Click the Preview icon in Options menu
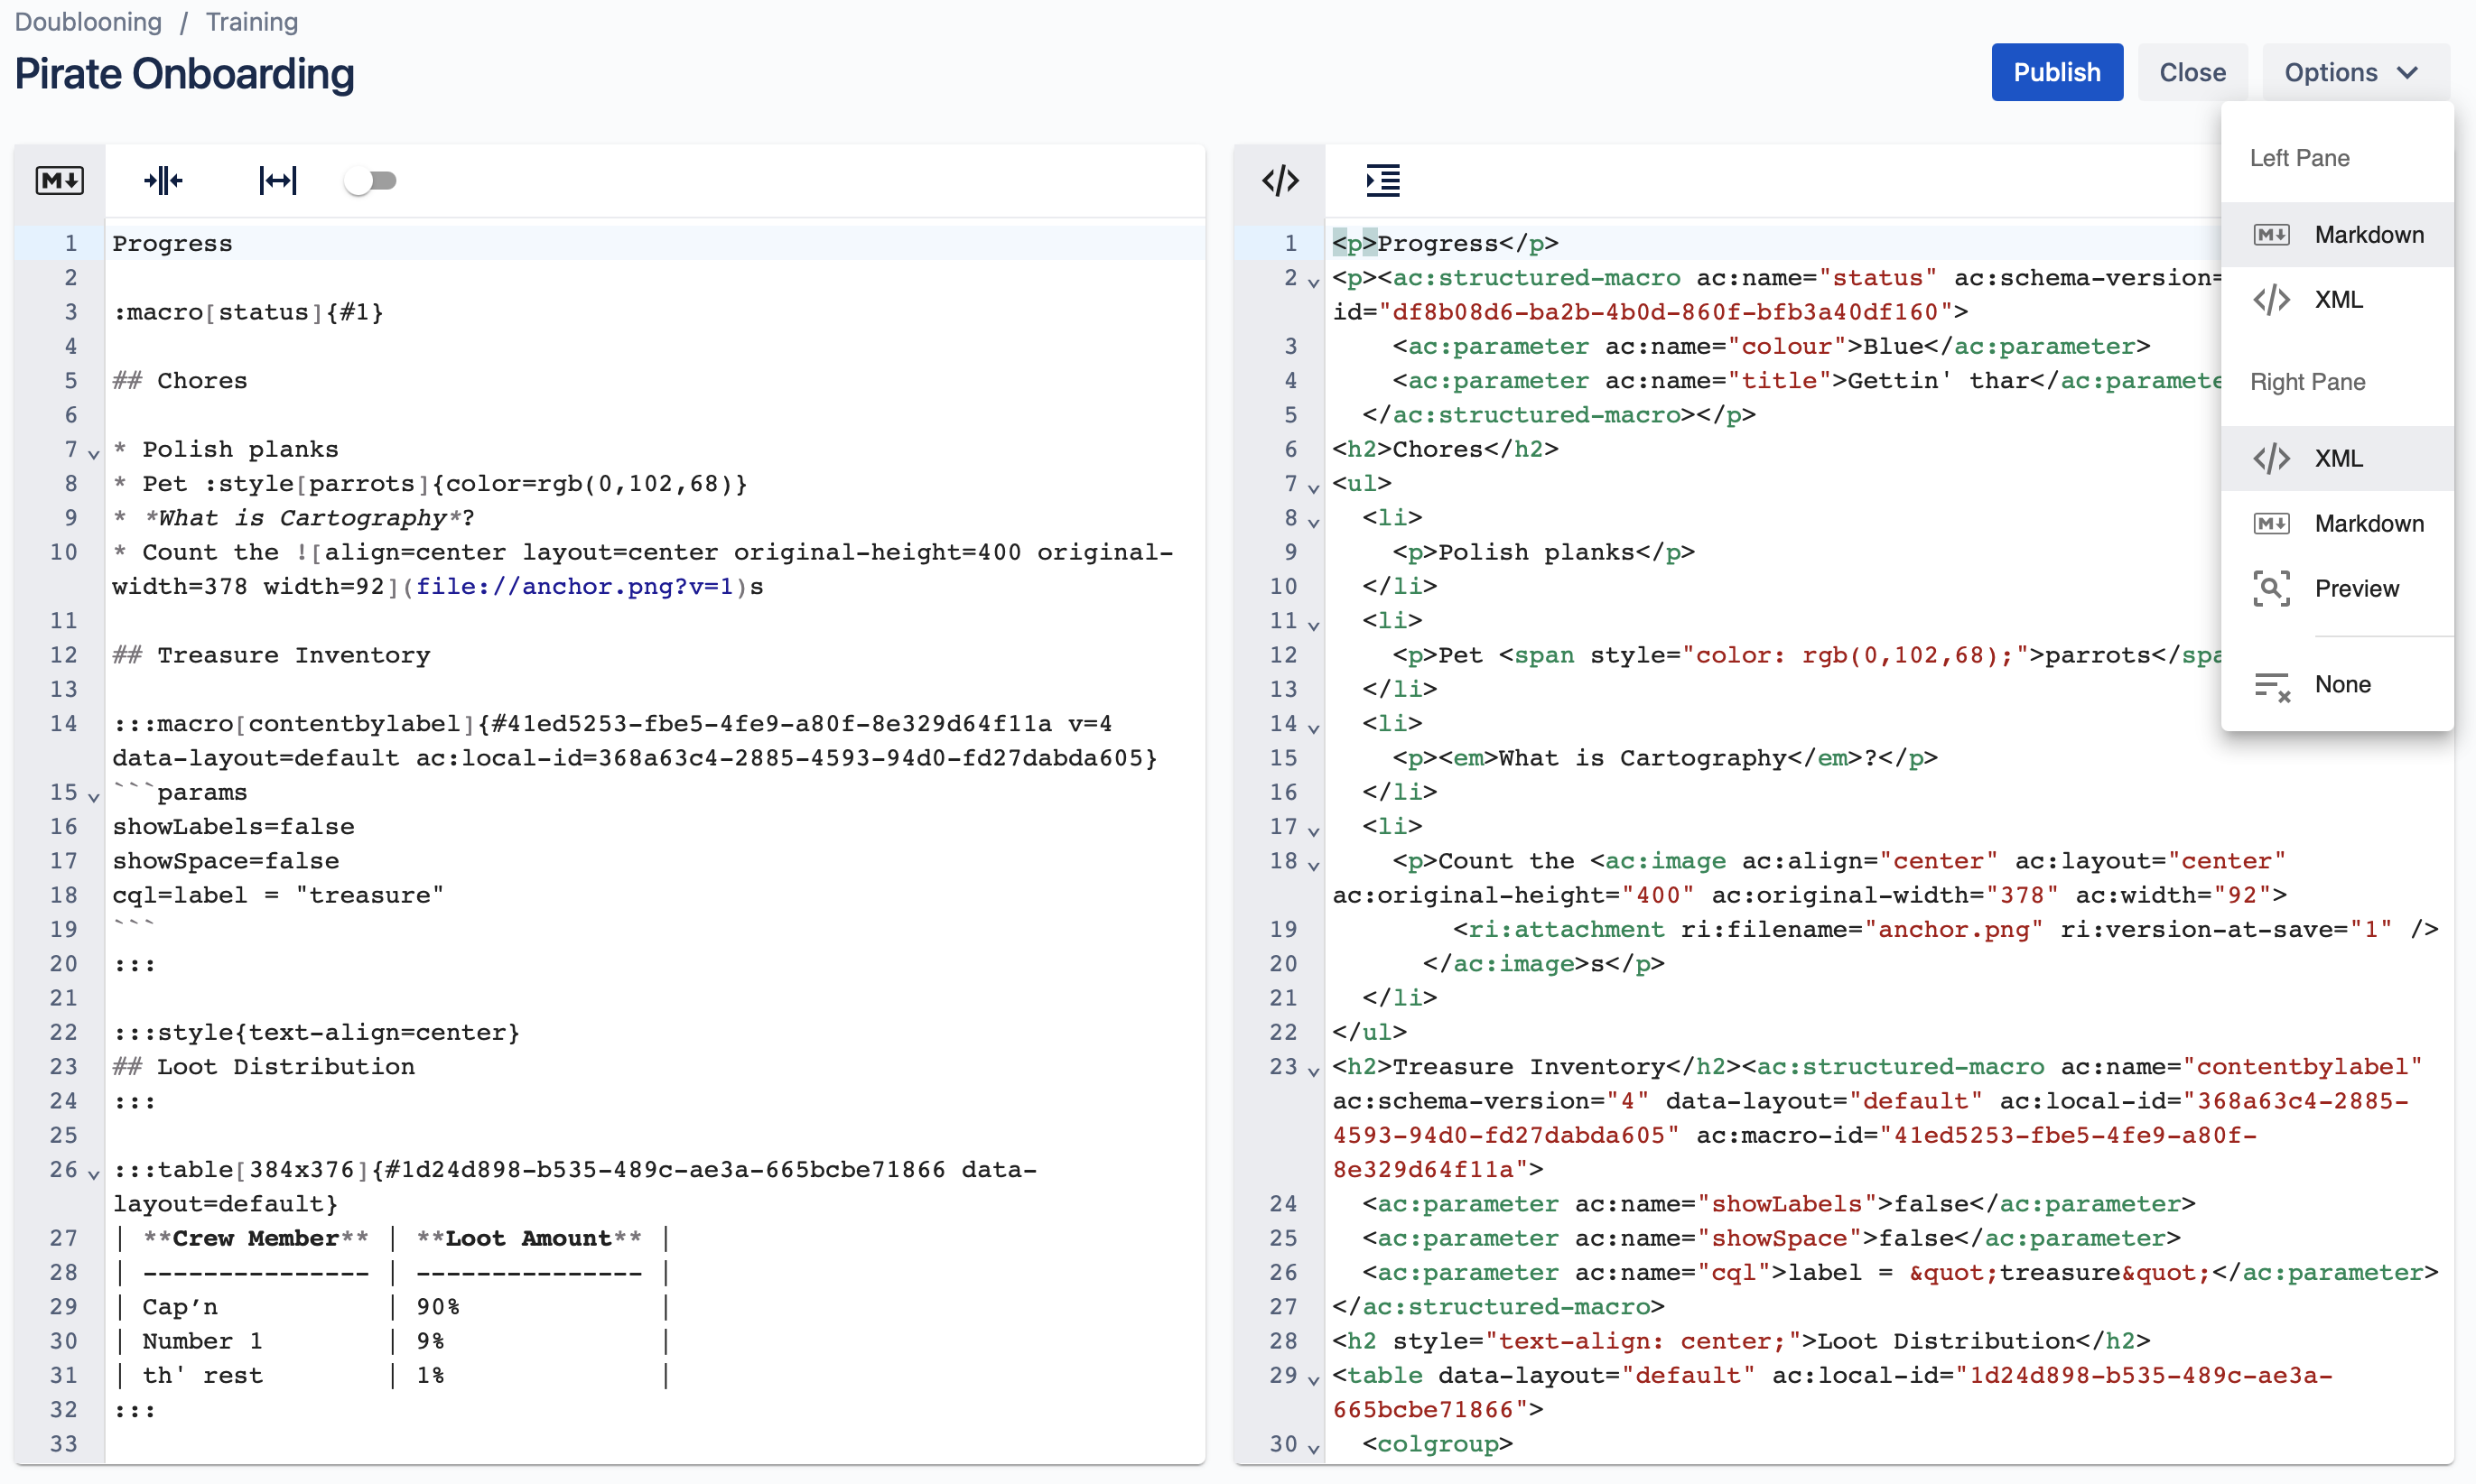2476x1484 pixels. point(2271,589)
